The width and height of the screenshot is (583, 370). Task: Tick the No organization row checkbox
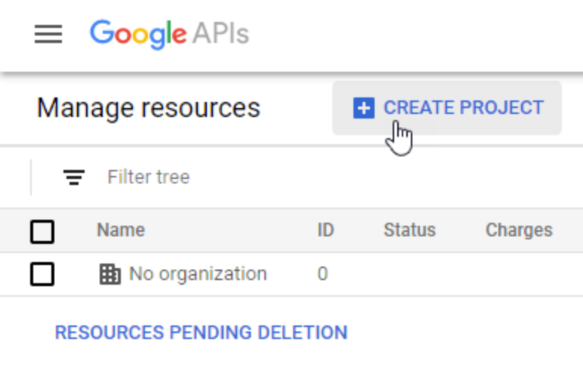[x=42, y=273]
